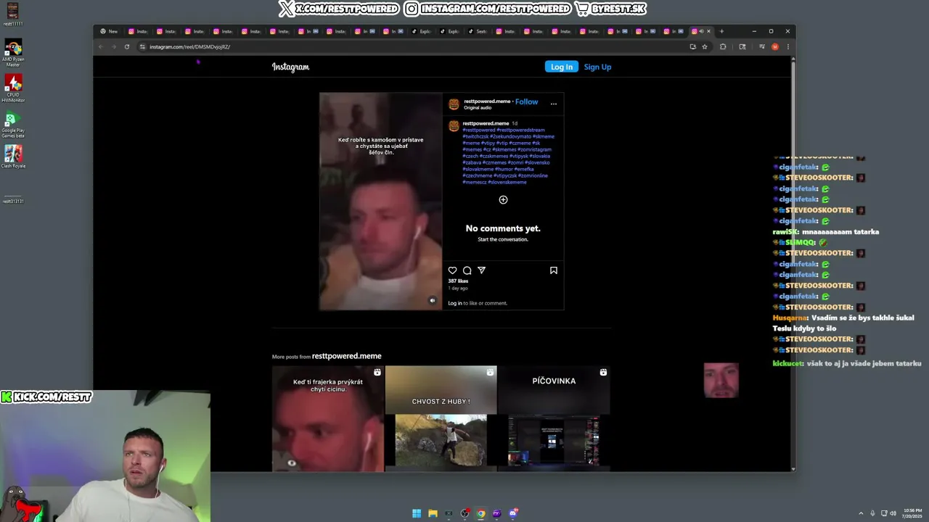Image resolution: width=929 pixels, height=522 pixels.
Task: Share the reel with paper plane icon
Action: point(481,270)
